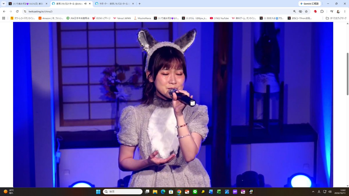Open 波桜ユーヤfrom波風 bookmark
The width and height of the screenshot is (349, 196).
tap(300, 18)
